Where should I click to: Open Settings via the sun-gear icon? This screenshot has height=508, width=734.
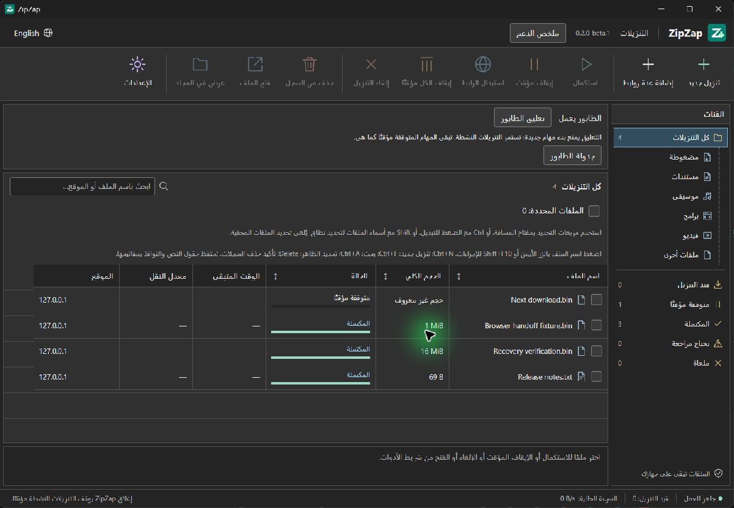tap(138, 64)
